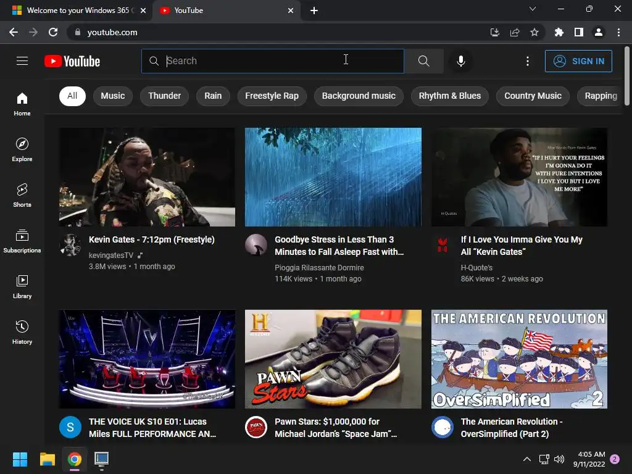Go to Home in sidebar
632x474 pixels.
[x=22, y=104]
